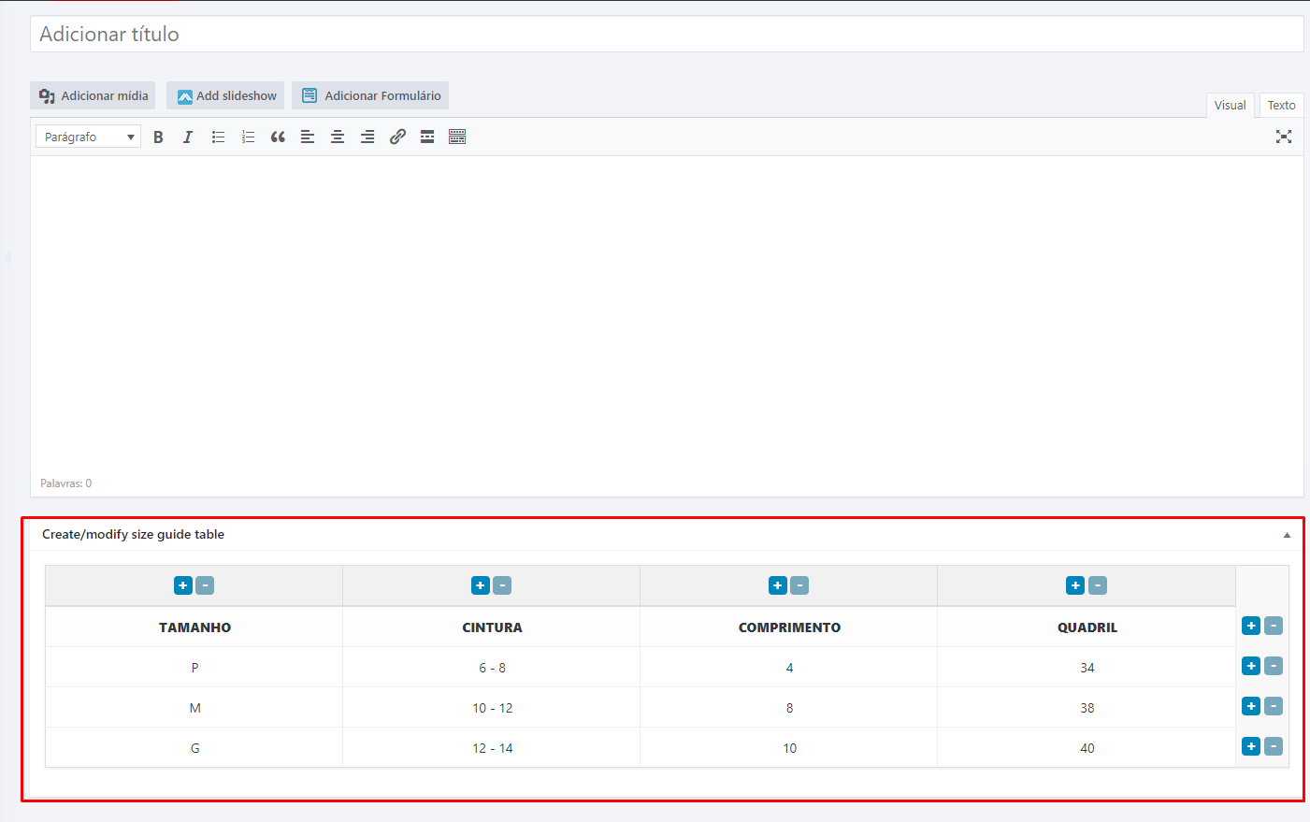Select the size cell labeled P
This screenshot has height=822, width=1310.
(194, 668)
